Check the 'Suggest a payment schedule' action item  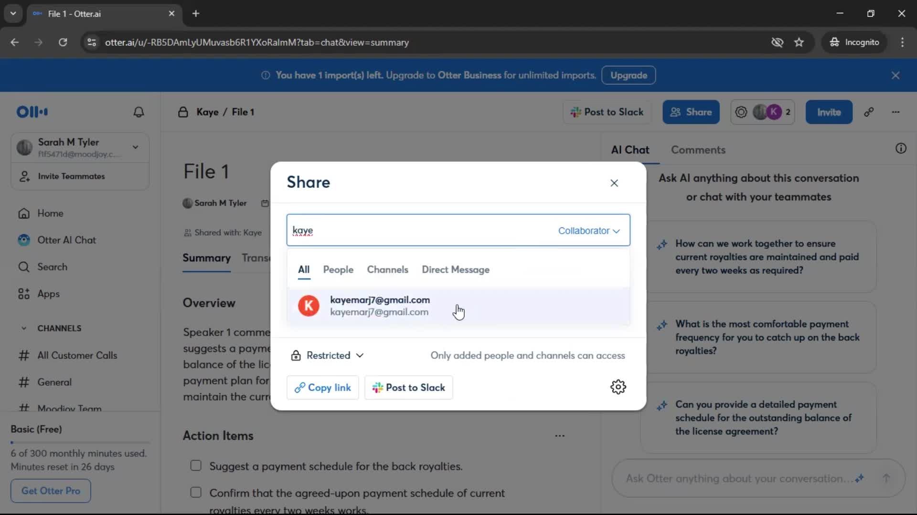196,465
